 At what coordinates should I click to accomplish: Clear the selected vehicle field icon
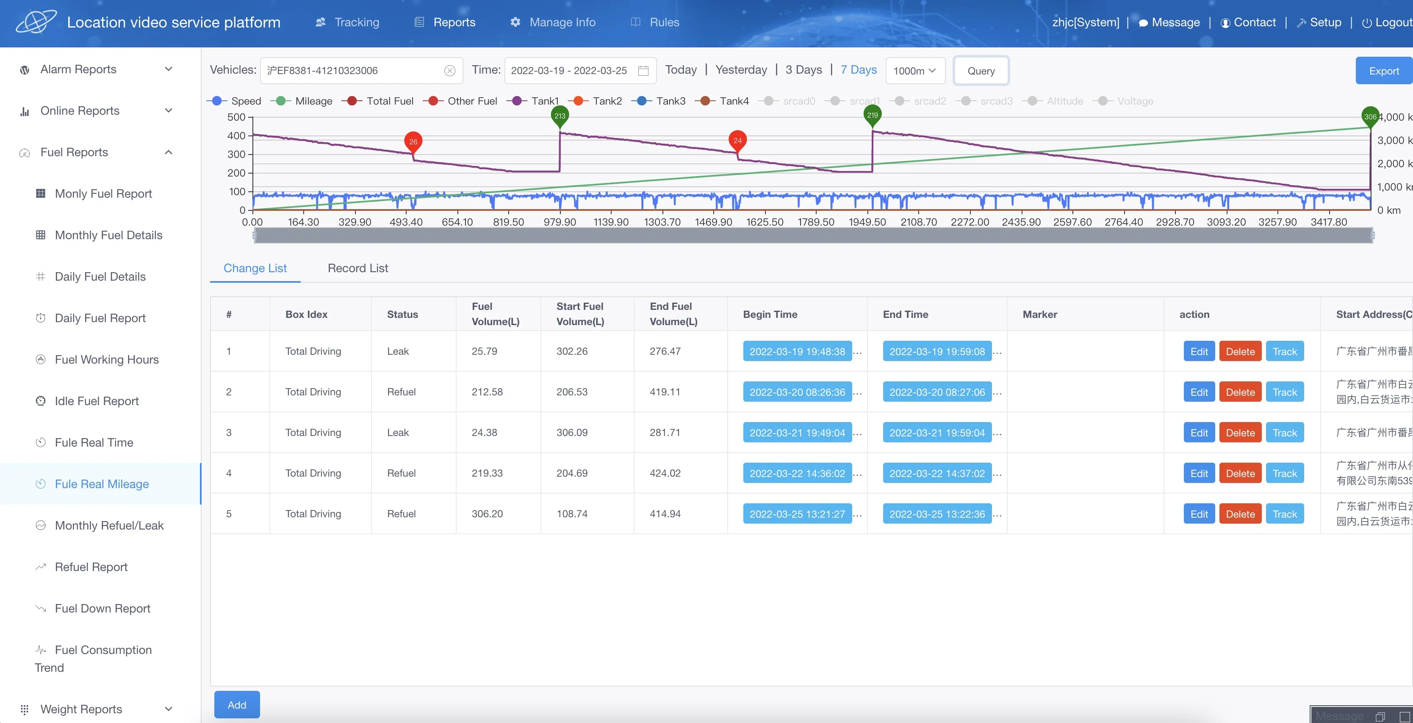(x=450, y=71)
